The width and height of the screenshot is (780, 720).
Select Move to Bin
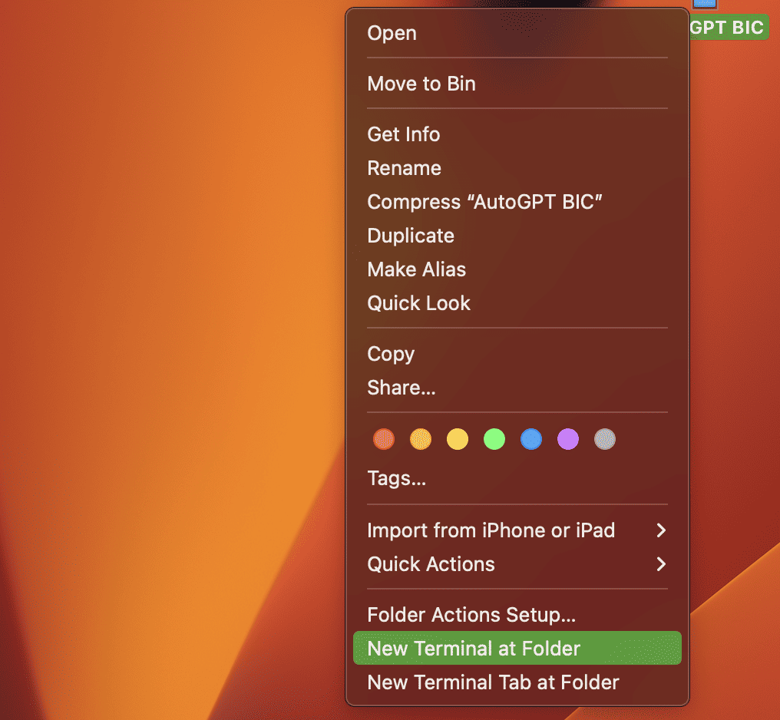click(517, 84)
